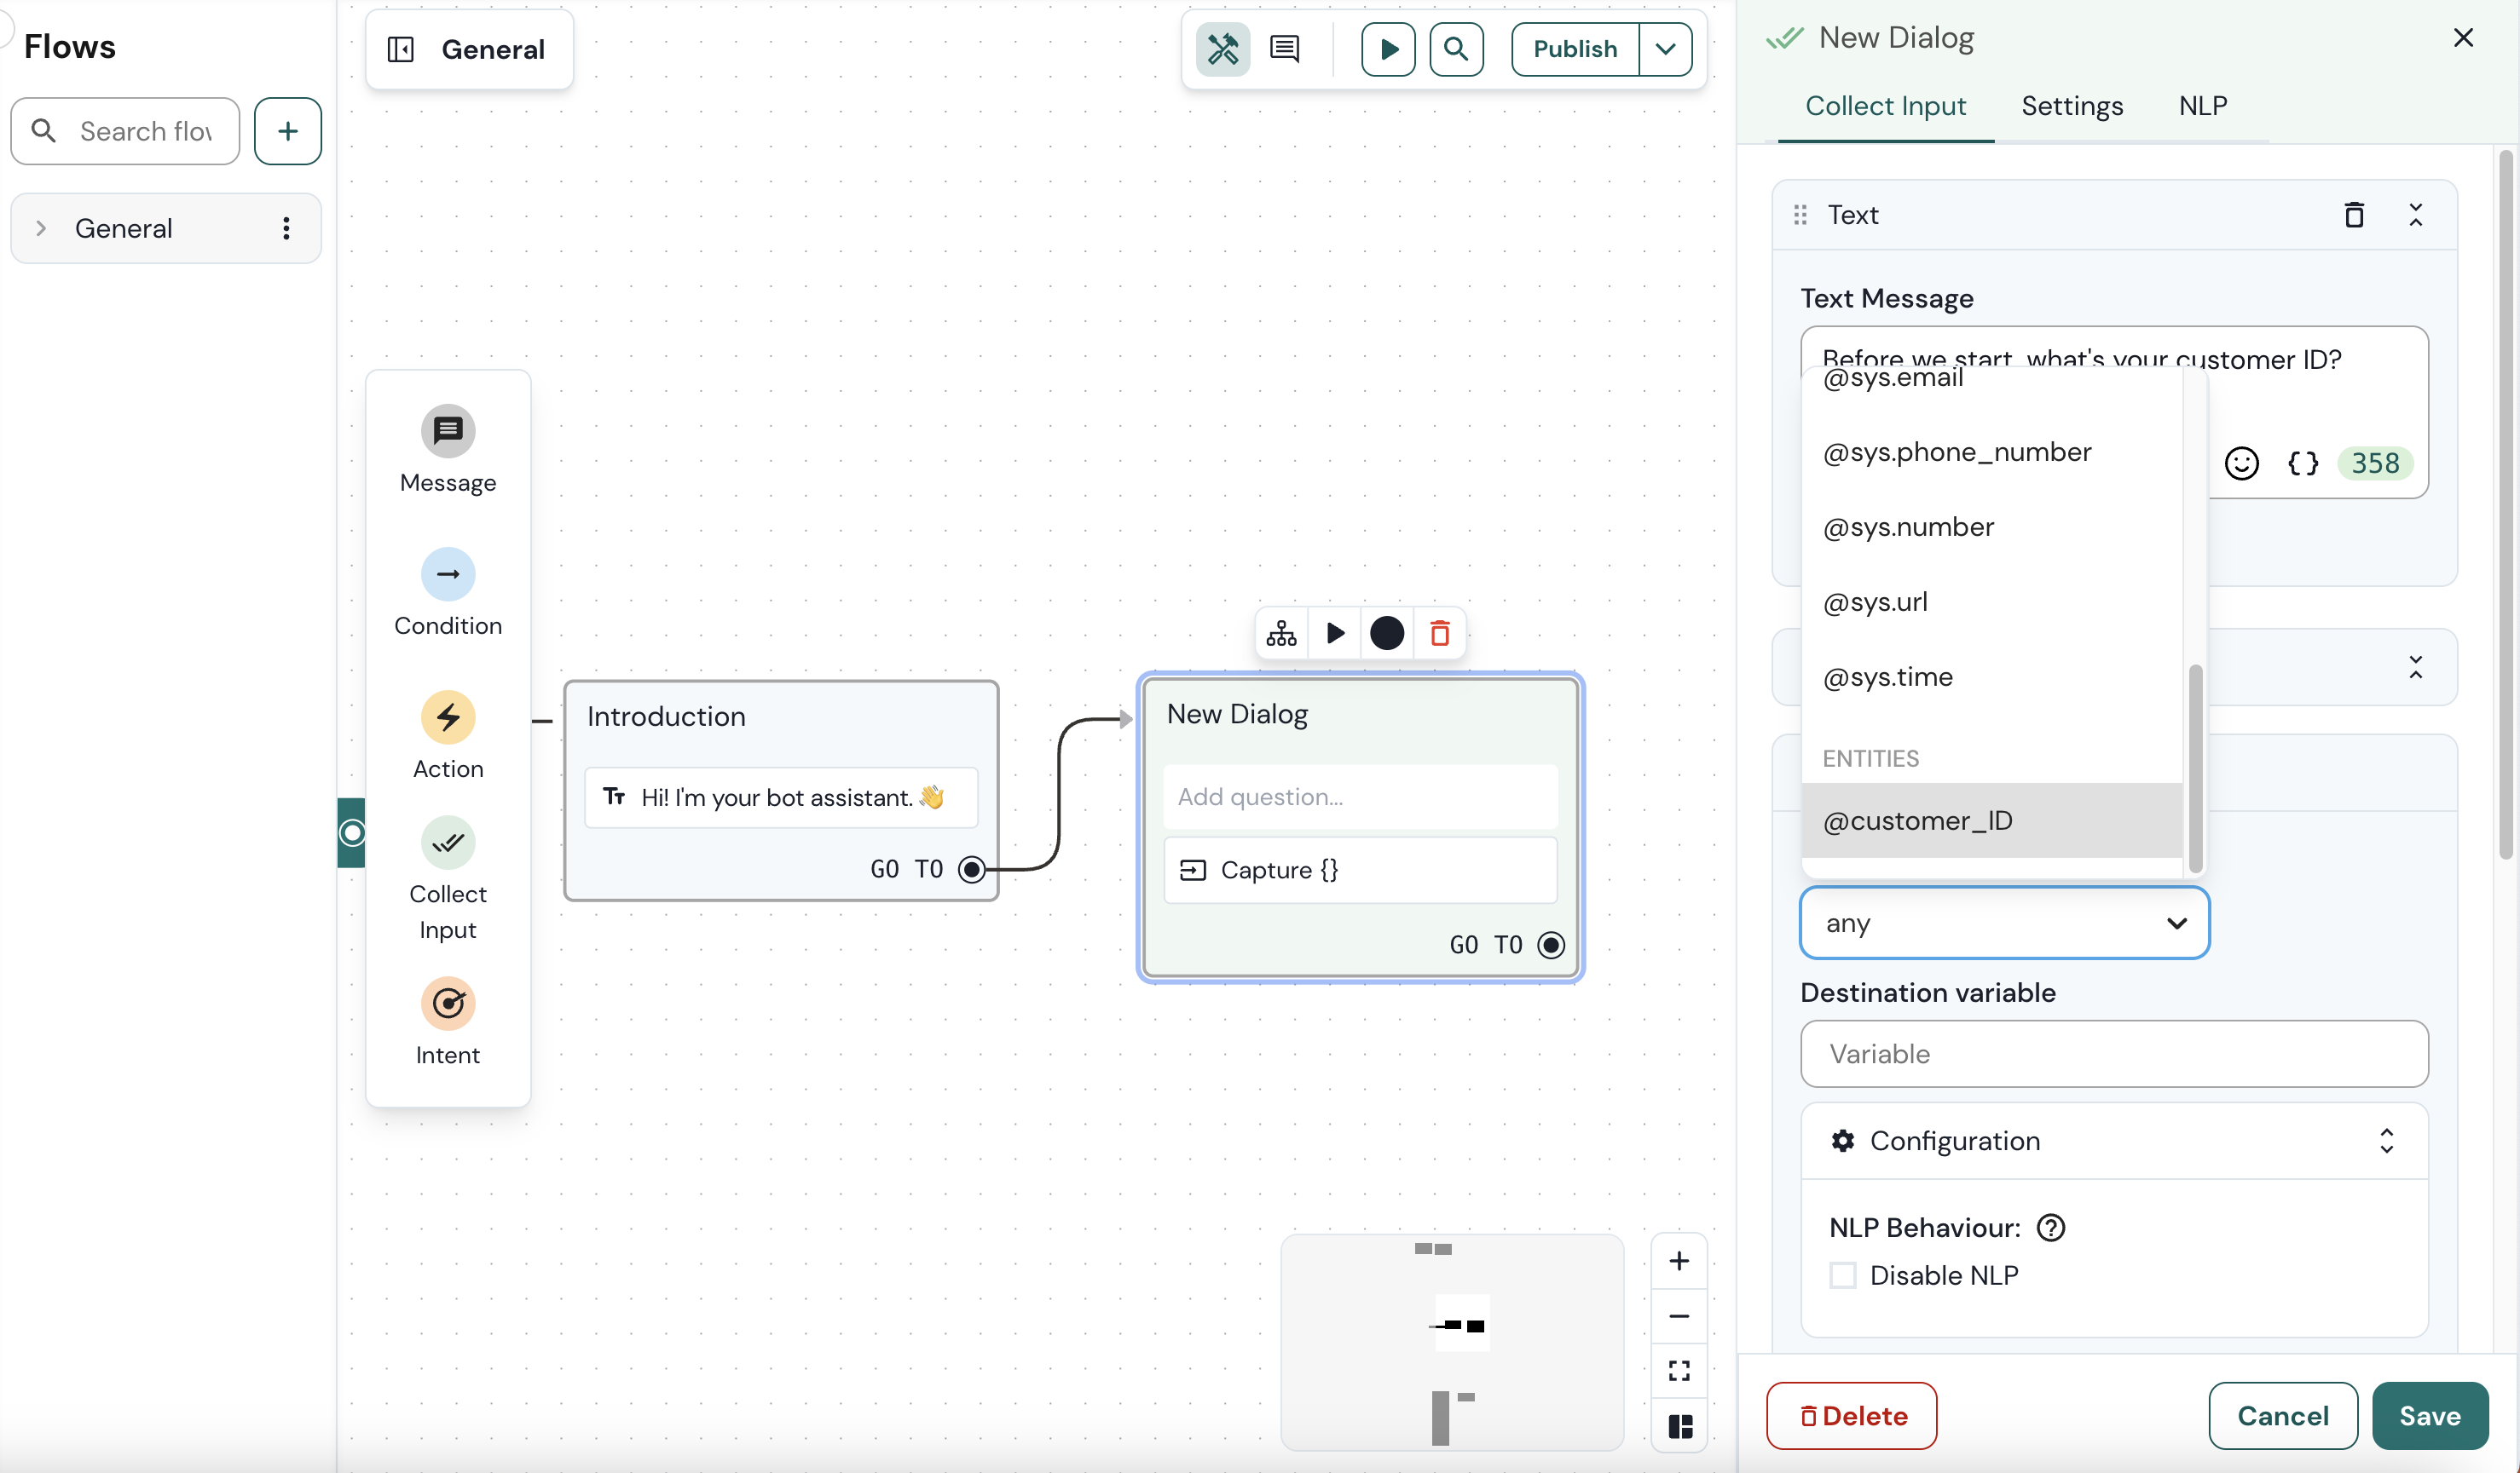The width and height of the screenshot is (2520, 1473).
Task: Select the Condition node tool
Action: point(448,591)
